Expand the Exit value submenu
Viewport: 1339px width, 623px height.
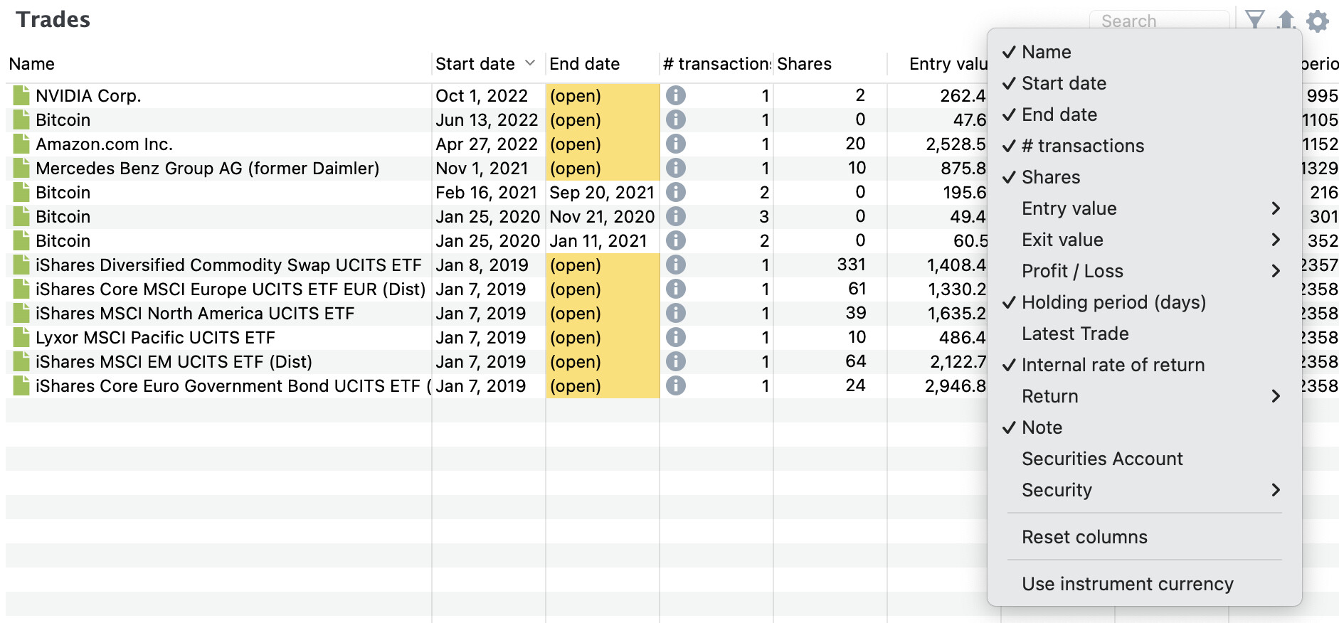1144,240
